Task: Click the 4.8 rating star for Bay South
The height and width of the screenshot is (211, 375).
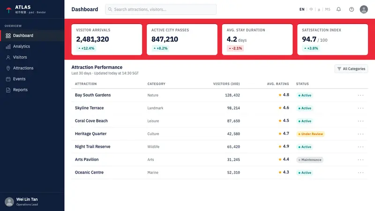Action: [x=280, y=95]
